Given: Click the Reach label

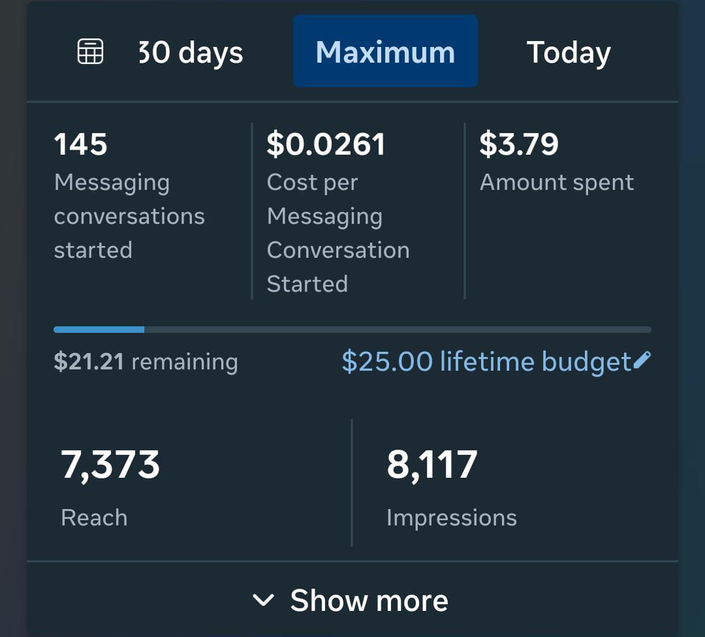Looking at the screenshot, I should coord(94,518).
